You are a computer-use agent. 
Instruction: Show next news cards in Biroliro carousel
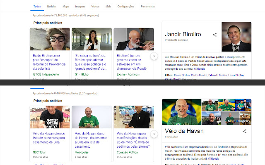coord(154,56)
